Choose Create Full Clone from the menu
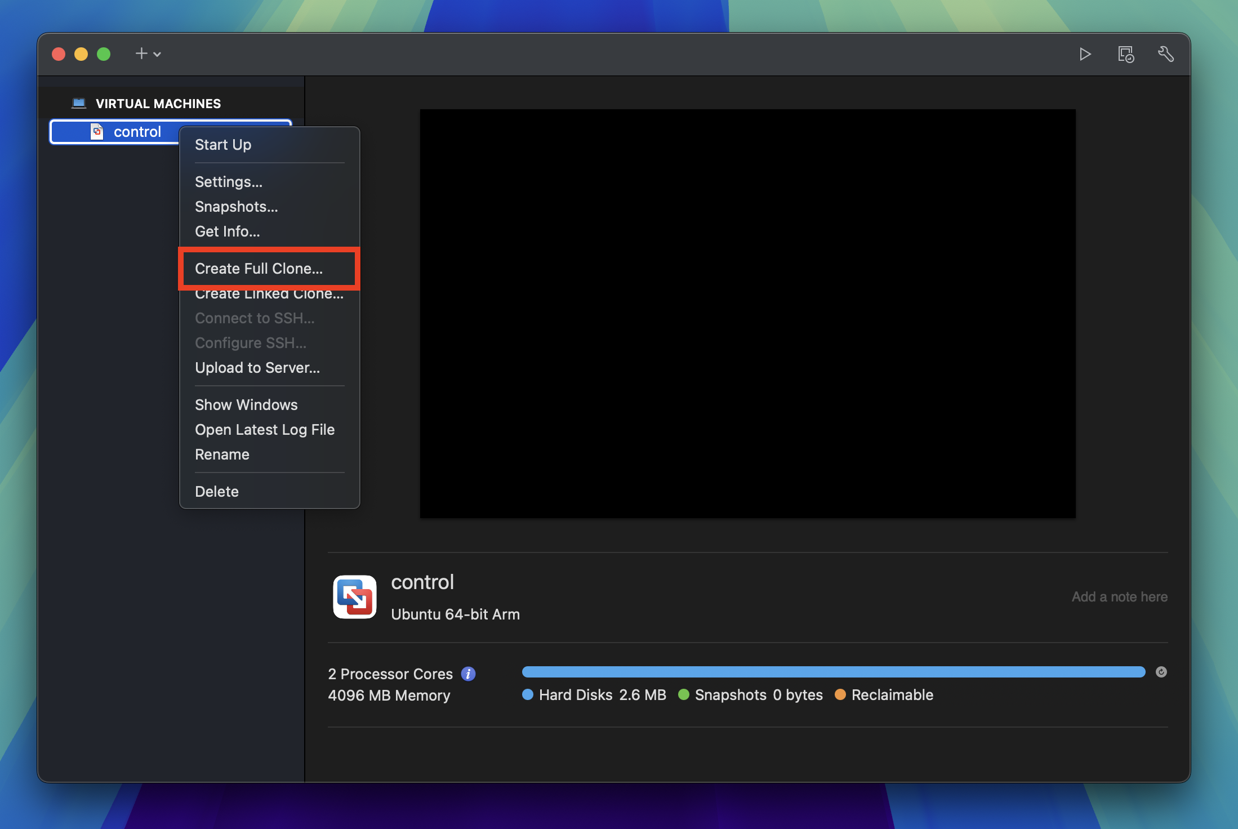This screenshot has height=829, width=1238. (x=259, y=269)
